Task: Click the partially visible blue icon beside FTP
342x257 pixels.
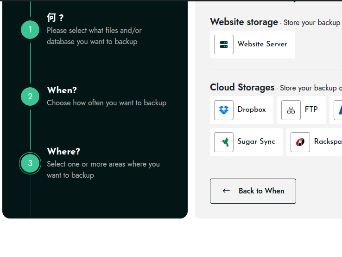Action: point(338,110)
